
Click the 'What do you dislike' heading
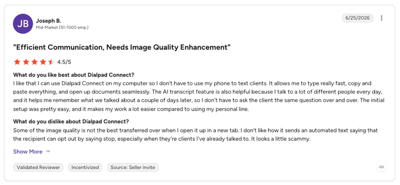pyautogui.click(x=71, y=121)
